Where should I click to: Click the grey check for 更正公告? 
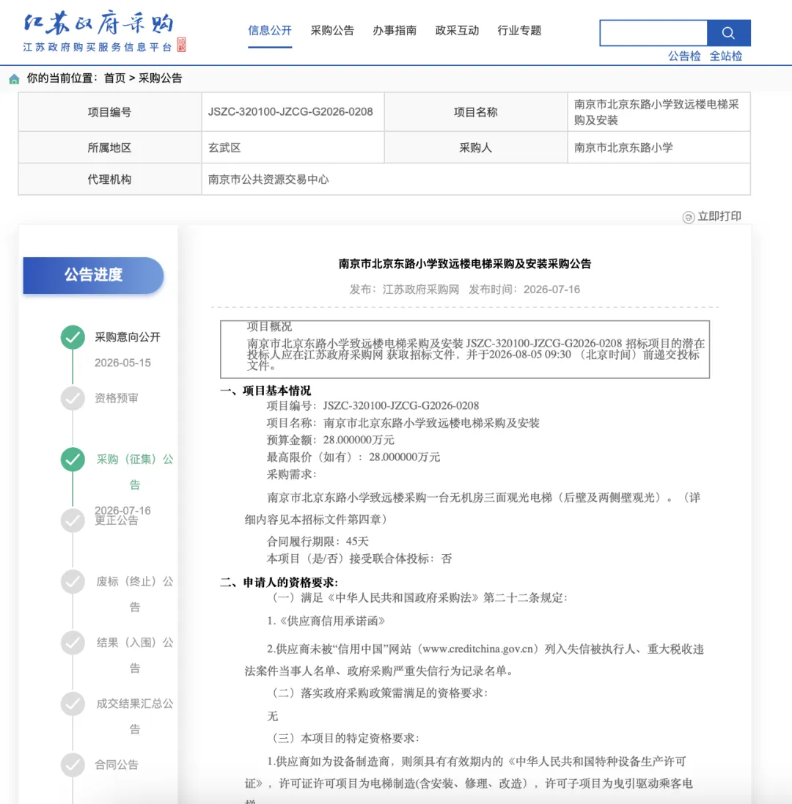pyautogui.click(x=73, y=520)
